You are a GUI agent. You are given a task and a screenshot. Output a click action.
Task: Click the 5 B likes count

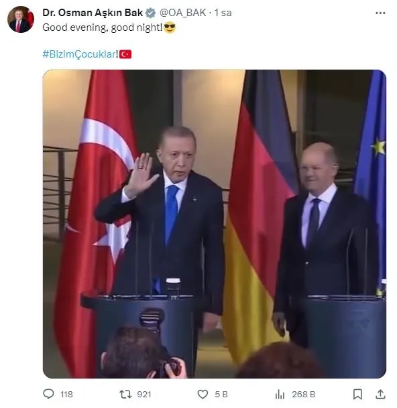pos(221,394)
